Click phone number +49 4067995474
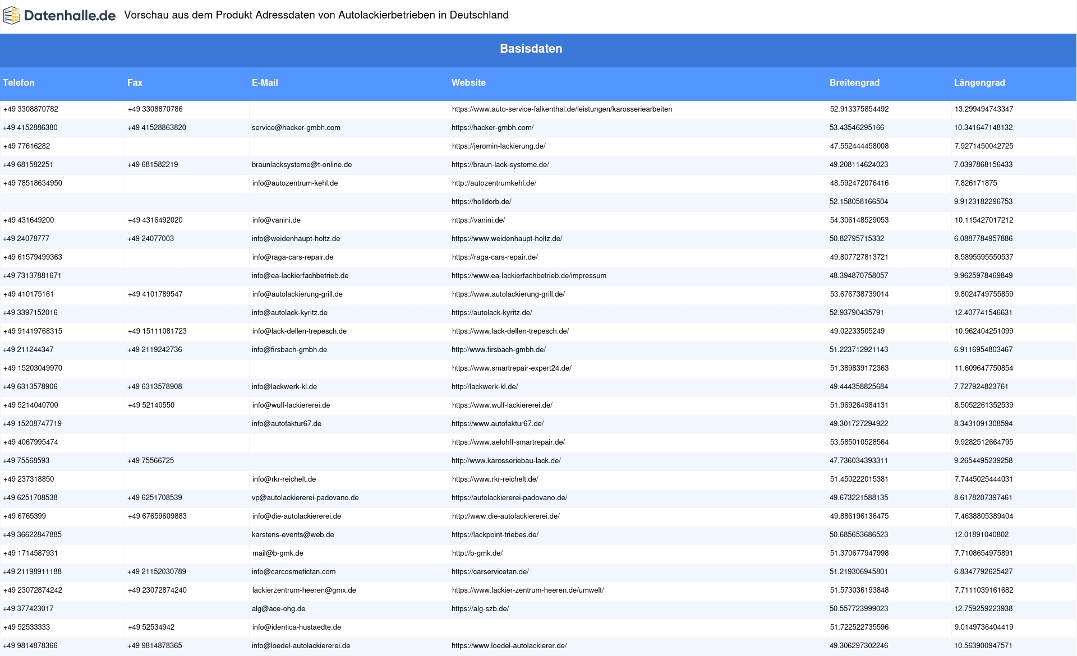1077x656 pixels. pyautogui.click(x=31, y=442)
